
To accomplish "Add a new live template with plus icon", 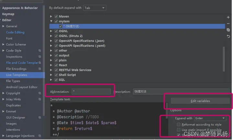I will [228, 17].
